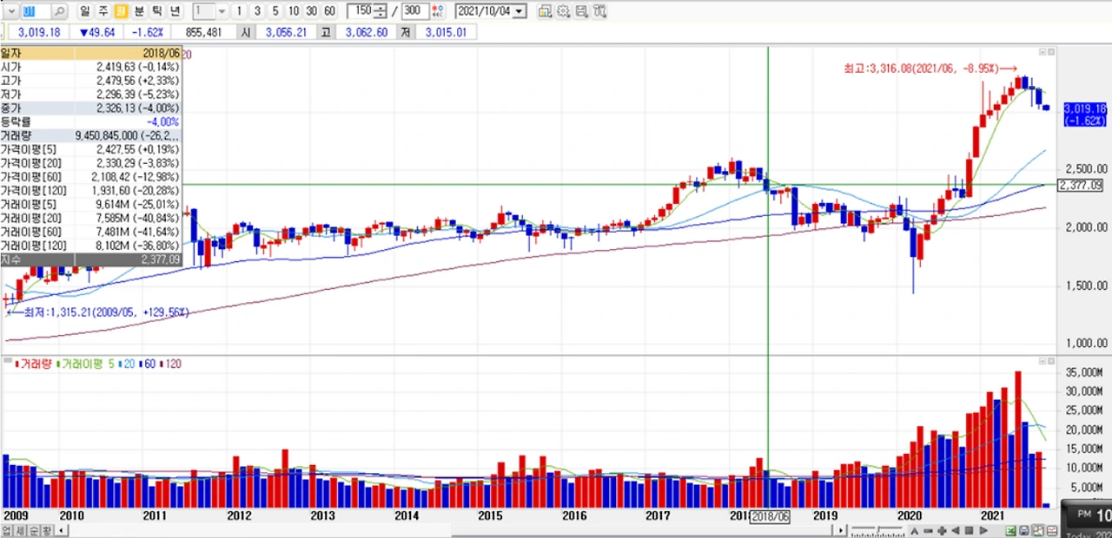1112x538 pixels.
Task: Click the green Excel export icon
Action: coord(1010,530)
